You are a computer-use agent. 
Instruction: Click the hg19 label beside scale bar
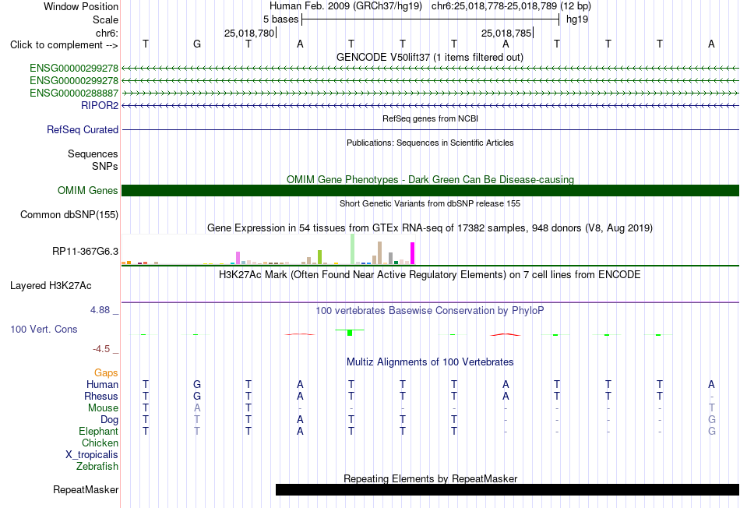(577, 19)
